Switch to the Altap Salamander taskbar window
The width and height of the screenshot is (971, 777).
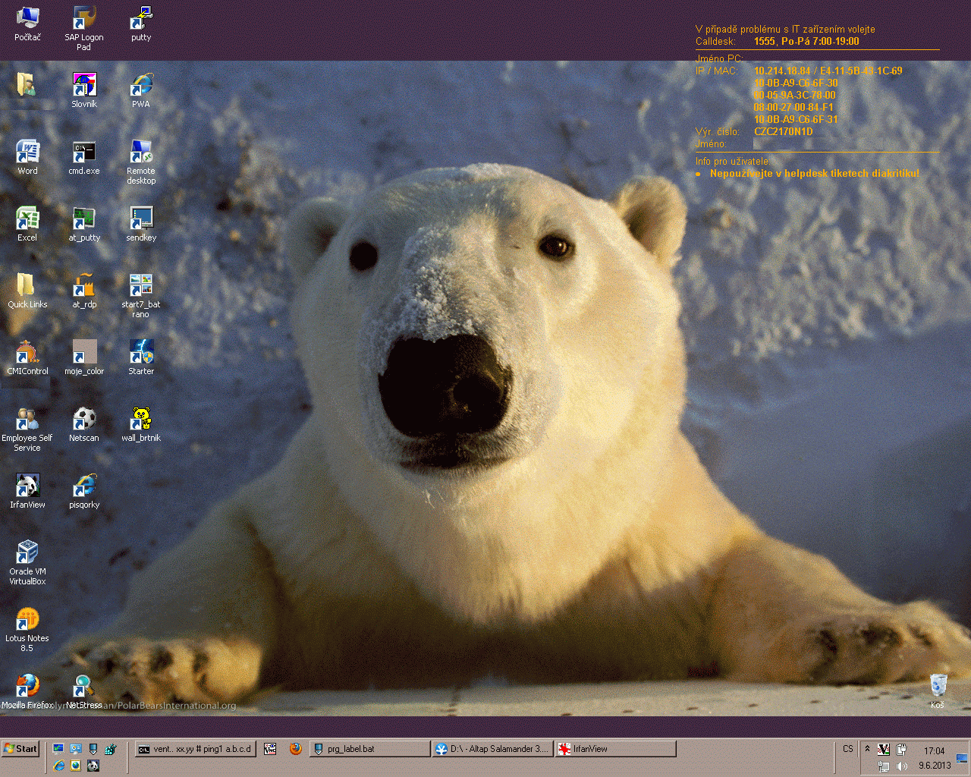click(x=492, y=749)
